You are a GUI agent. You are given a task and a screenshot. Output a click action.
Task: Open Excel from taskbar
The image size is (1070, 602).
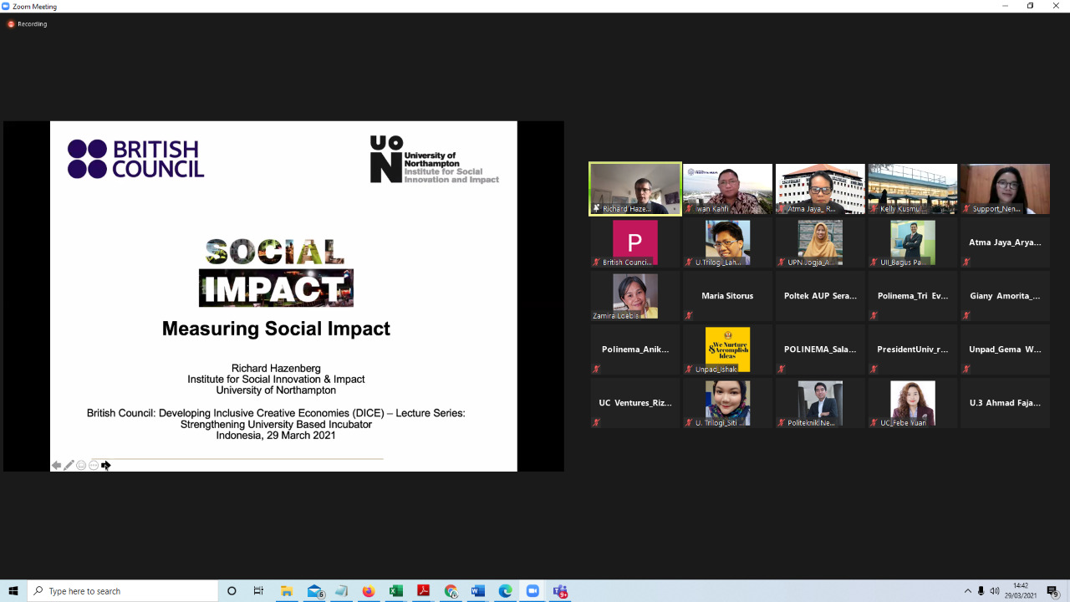[x=396, y=591]
